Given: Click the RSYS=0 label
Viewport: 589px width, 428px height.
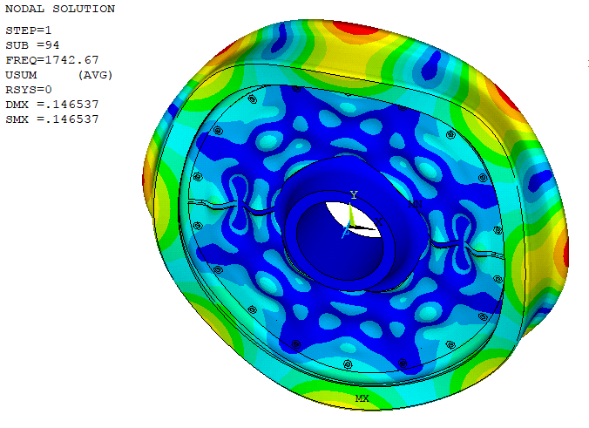Looking at the screenshot, I should [x=29, y=90].
